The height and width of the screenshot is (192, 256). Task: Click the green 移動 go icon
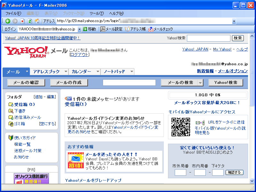(85, 29)
